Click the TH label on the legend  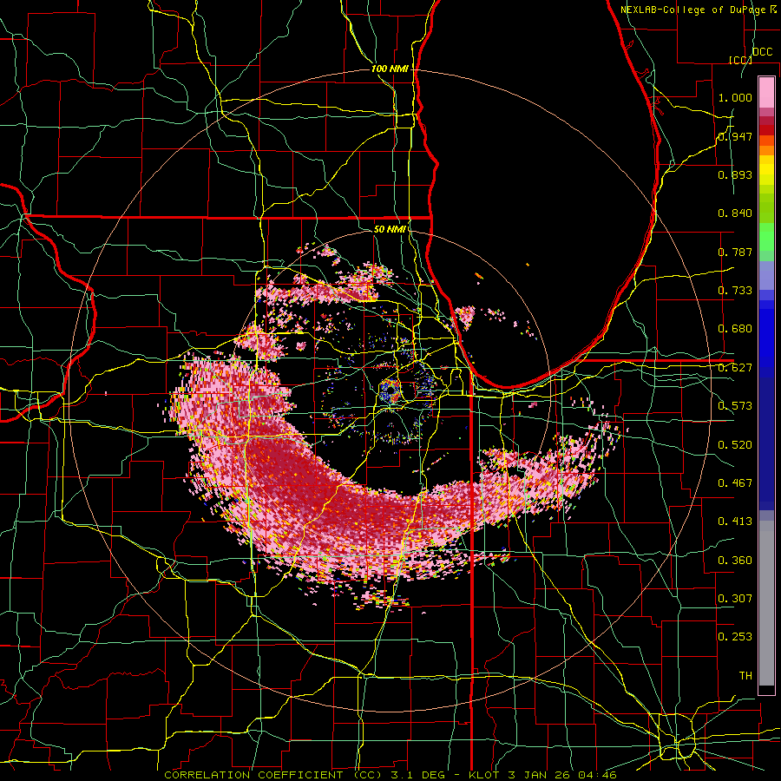pyautogui.click(x=745, y=676)
